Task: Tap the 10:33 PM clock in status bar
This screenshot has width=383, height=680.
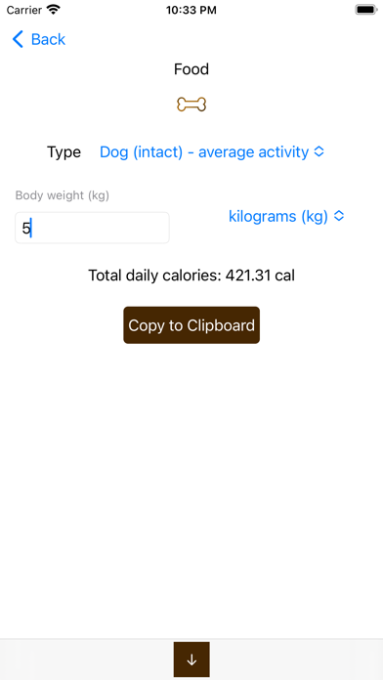Action: coord(191,10)
